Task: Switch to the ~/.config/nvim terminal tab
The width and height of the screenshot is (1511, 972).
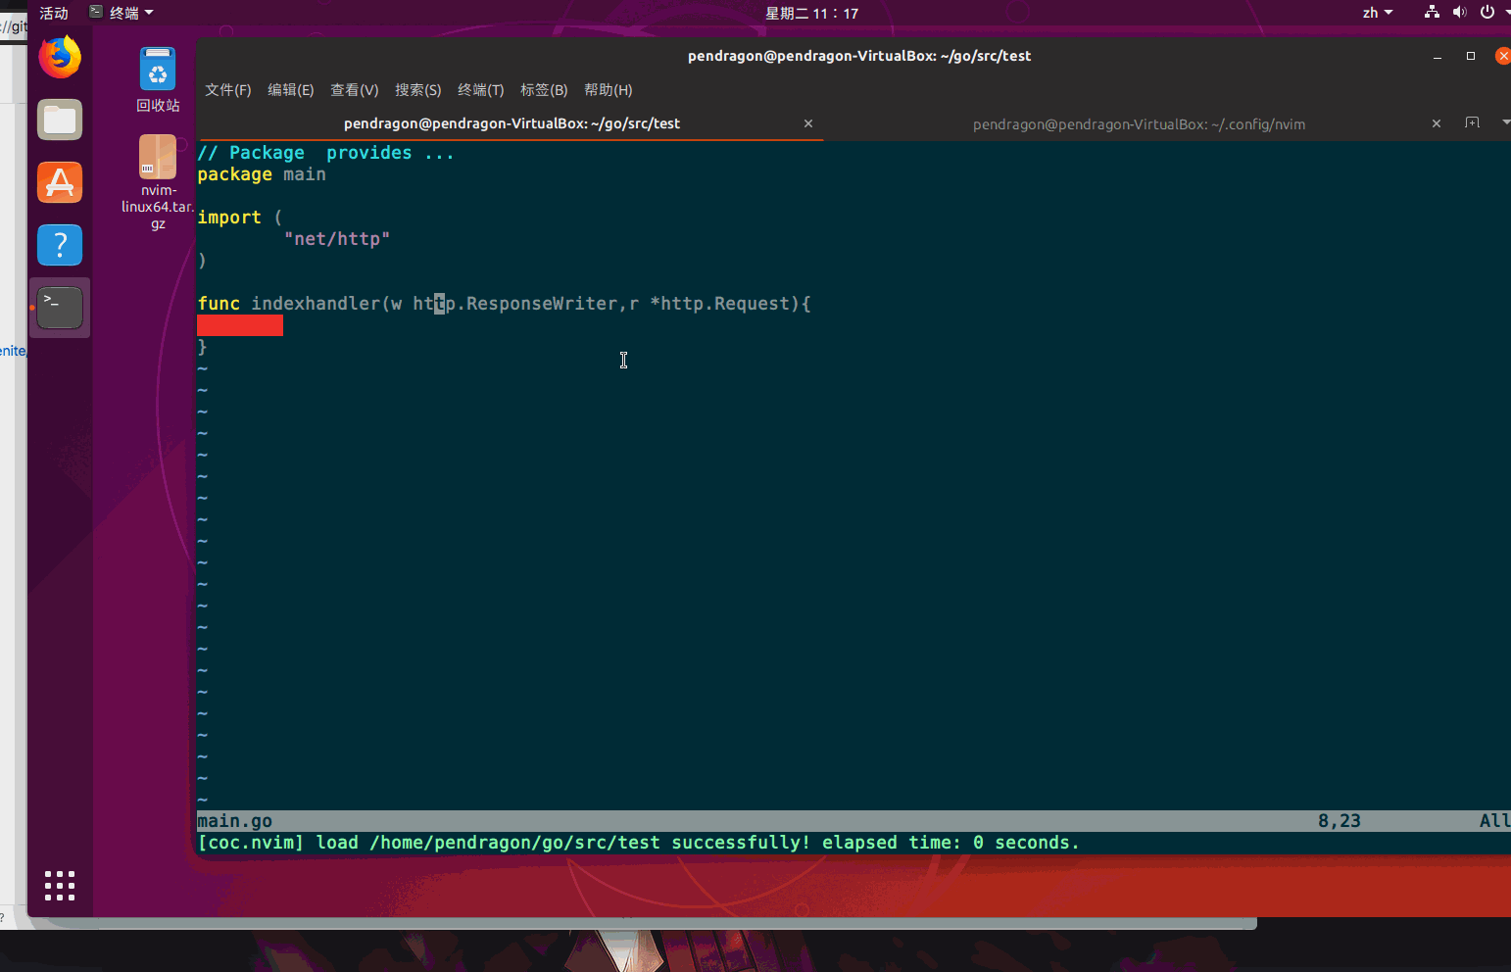Action: pos(1139,123)
